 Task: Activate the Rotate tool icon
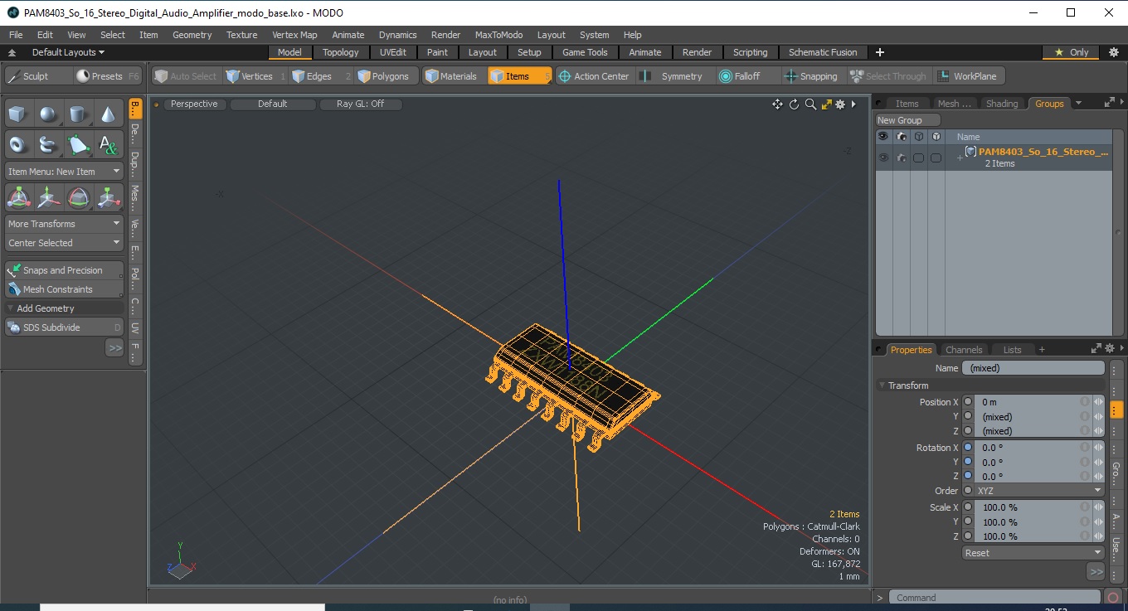coord(78,197)
